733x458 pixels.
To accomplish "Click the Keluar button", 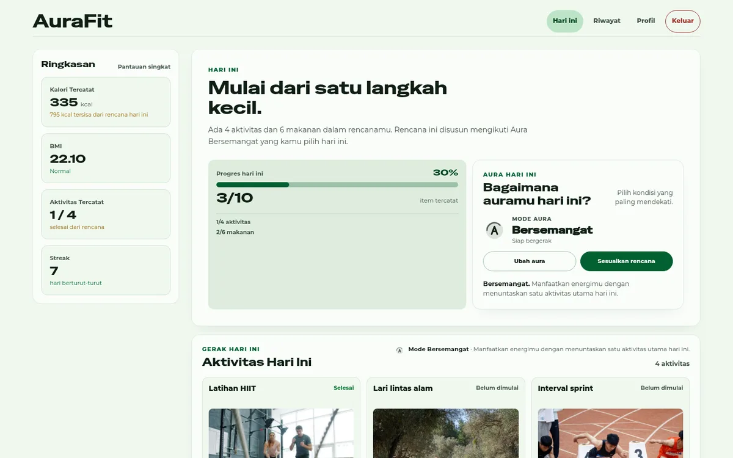I will point(683,21).
